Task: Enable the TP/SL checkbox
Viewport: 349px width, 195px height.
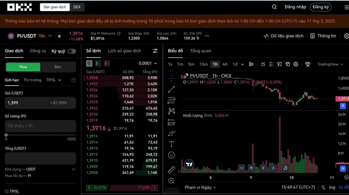Action: 7,191
